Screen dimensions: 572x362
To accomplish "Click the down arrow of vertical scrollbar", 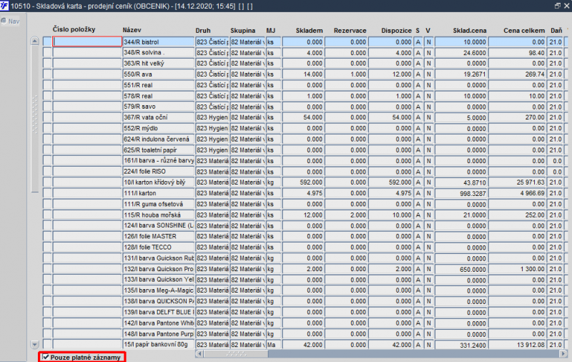I will (34, 344).
